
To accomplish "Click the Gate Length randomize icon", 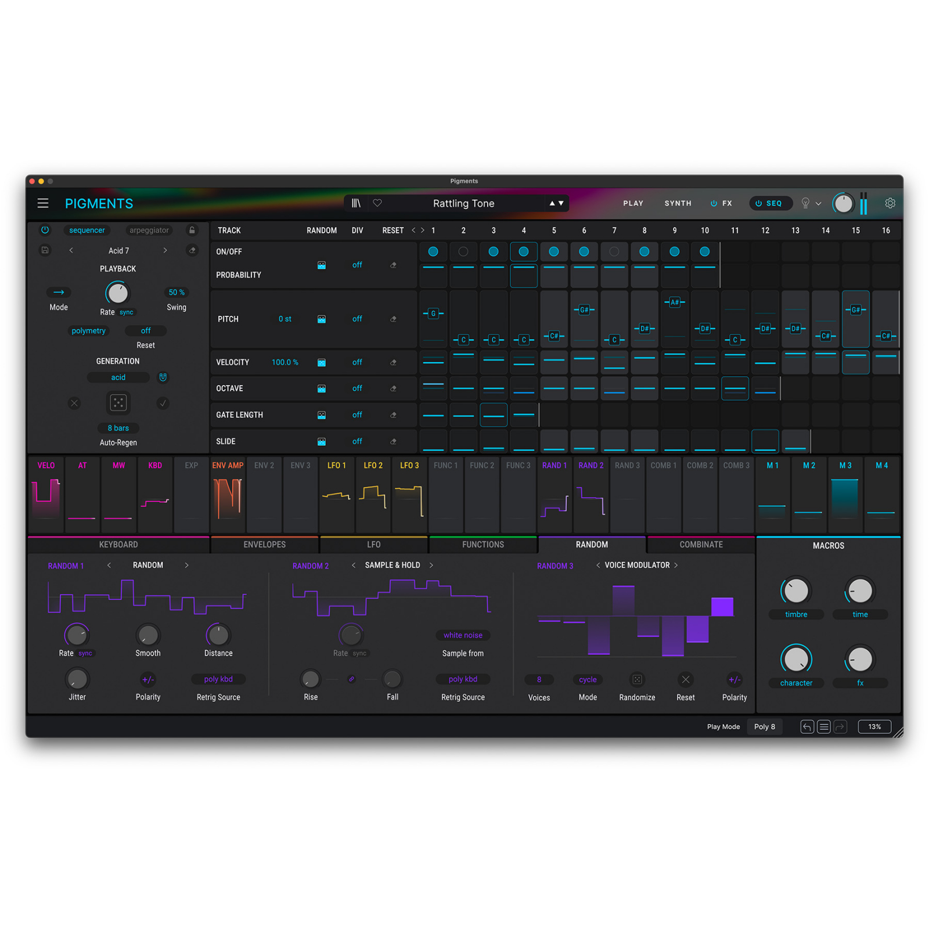I will 322,415.
